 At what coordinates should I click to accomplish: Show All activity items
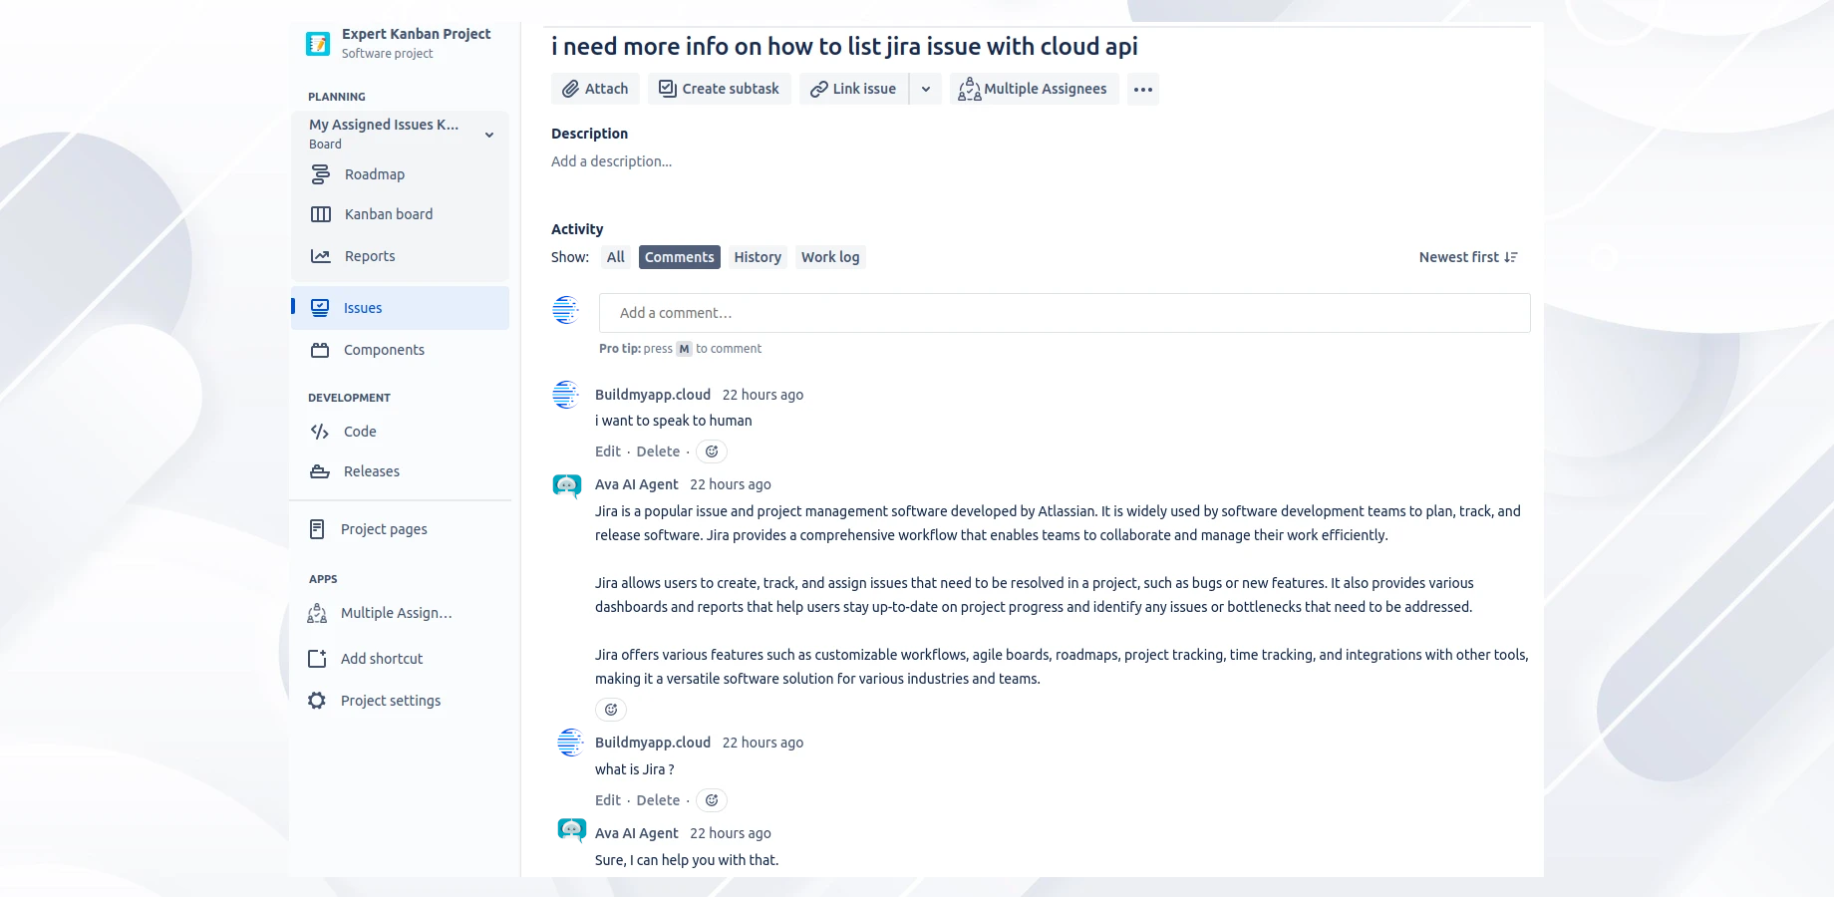(615, 257)
